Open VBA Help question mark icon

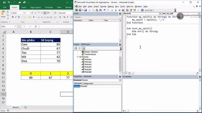[x=142, y=10]
